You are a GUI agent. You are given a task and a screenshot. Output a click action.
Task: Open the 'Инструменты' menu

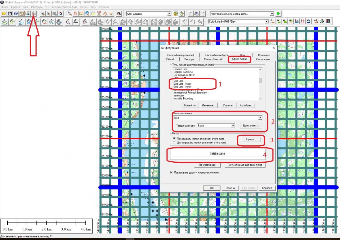coord(40,7)
